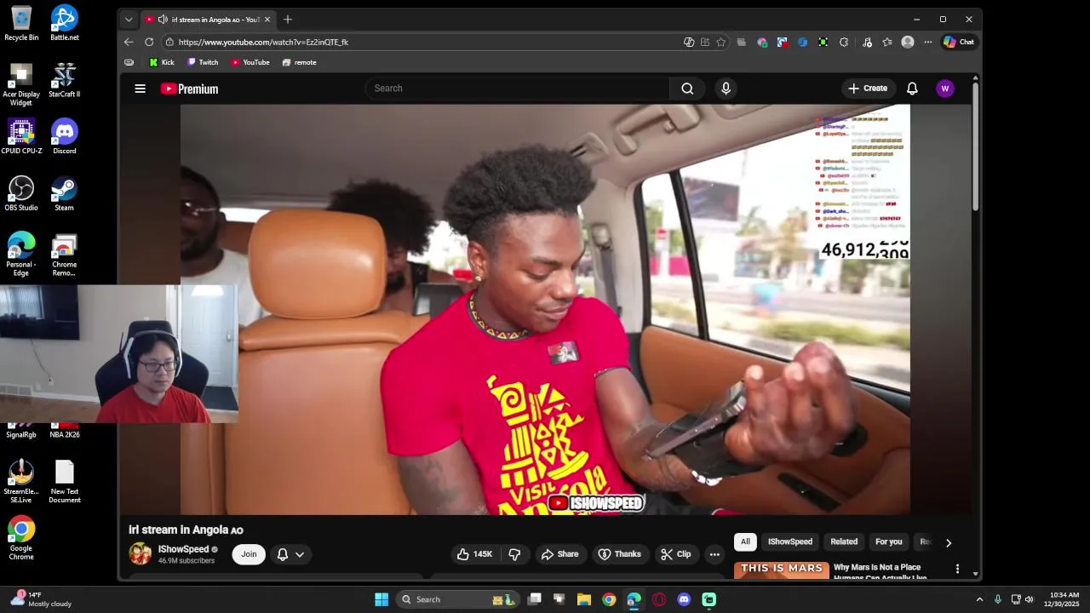
Task: Open more actions three-dot menu under video
Action: tap(714, 554)
